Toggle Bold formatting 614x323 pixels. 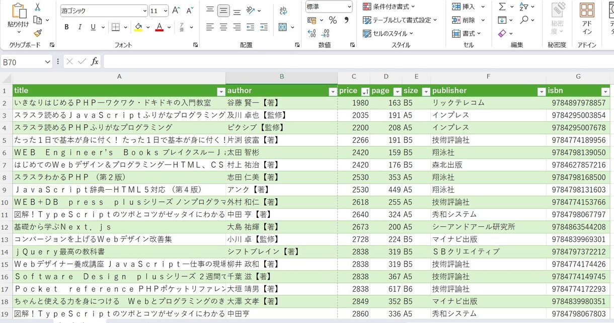66,27
